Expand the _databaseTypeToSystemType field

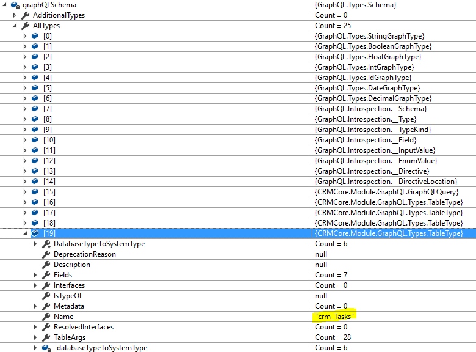(x=35, y=348)
